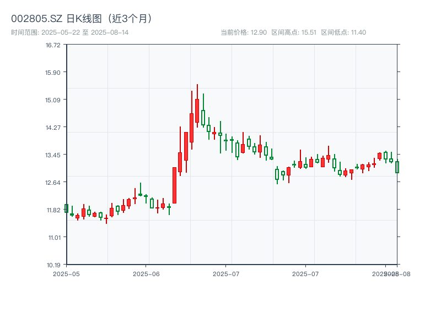The height and width of the screenshot is (330, 441).
Task: Click the tallest red candlestick at the peak
Action: (197, 111)
